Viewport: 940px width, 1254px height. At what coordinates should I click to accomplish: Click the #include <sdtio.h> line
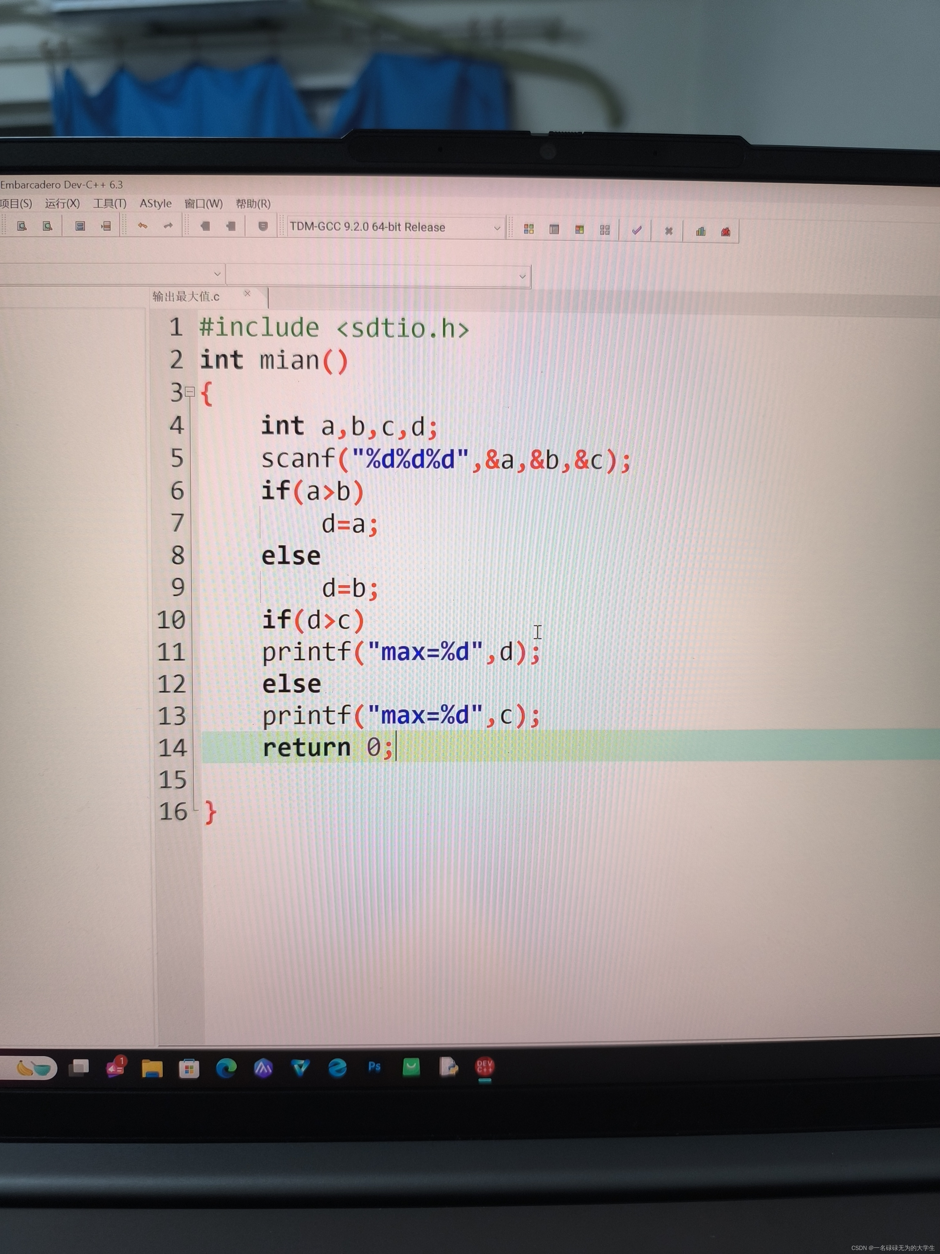click(x=334, y=328)
